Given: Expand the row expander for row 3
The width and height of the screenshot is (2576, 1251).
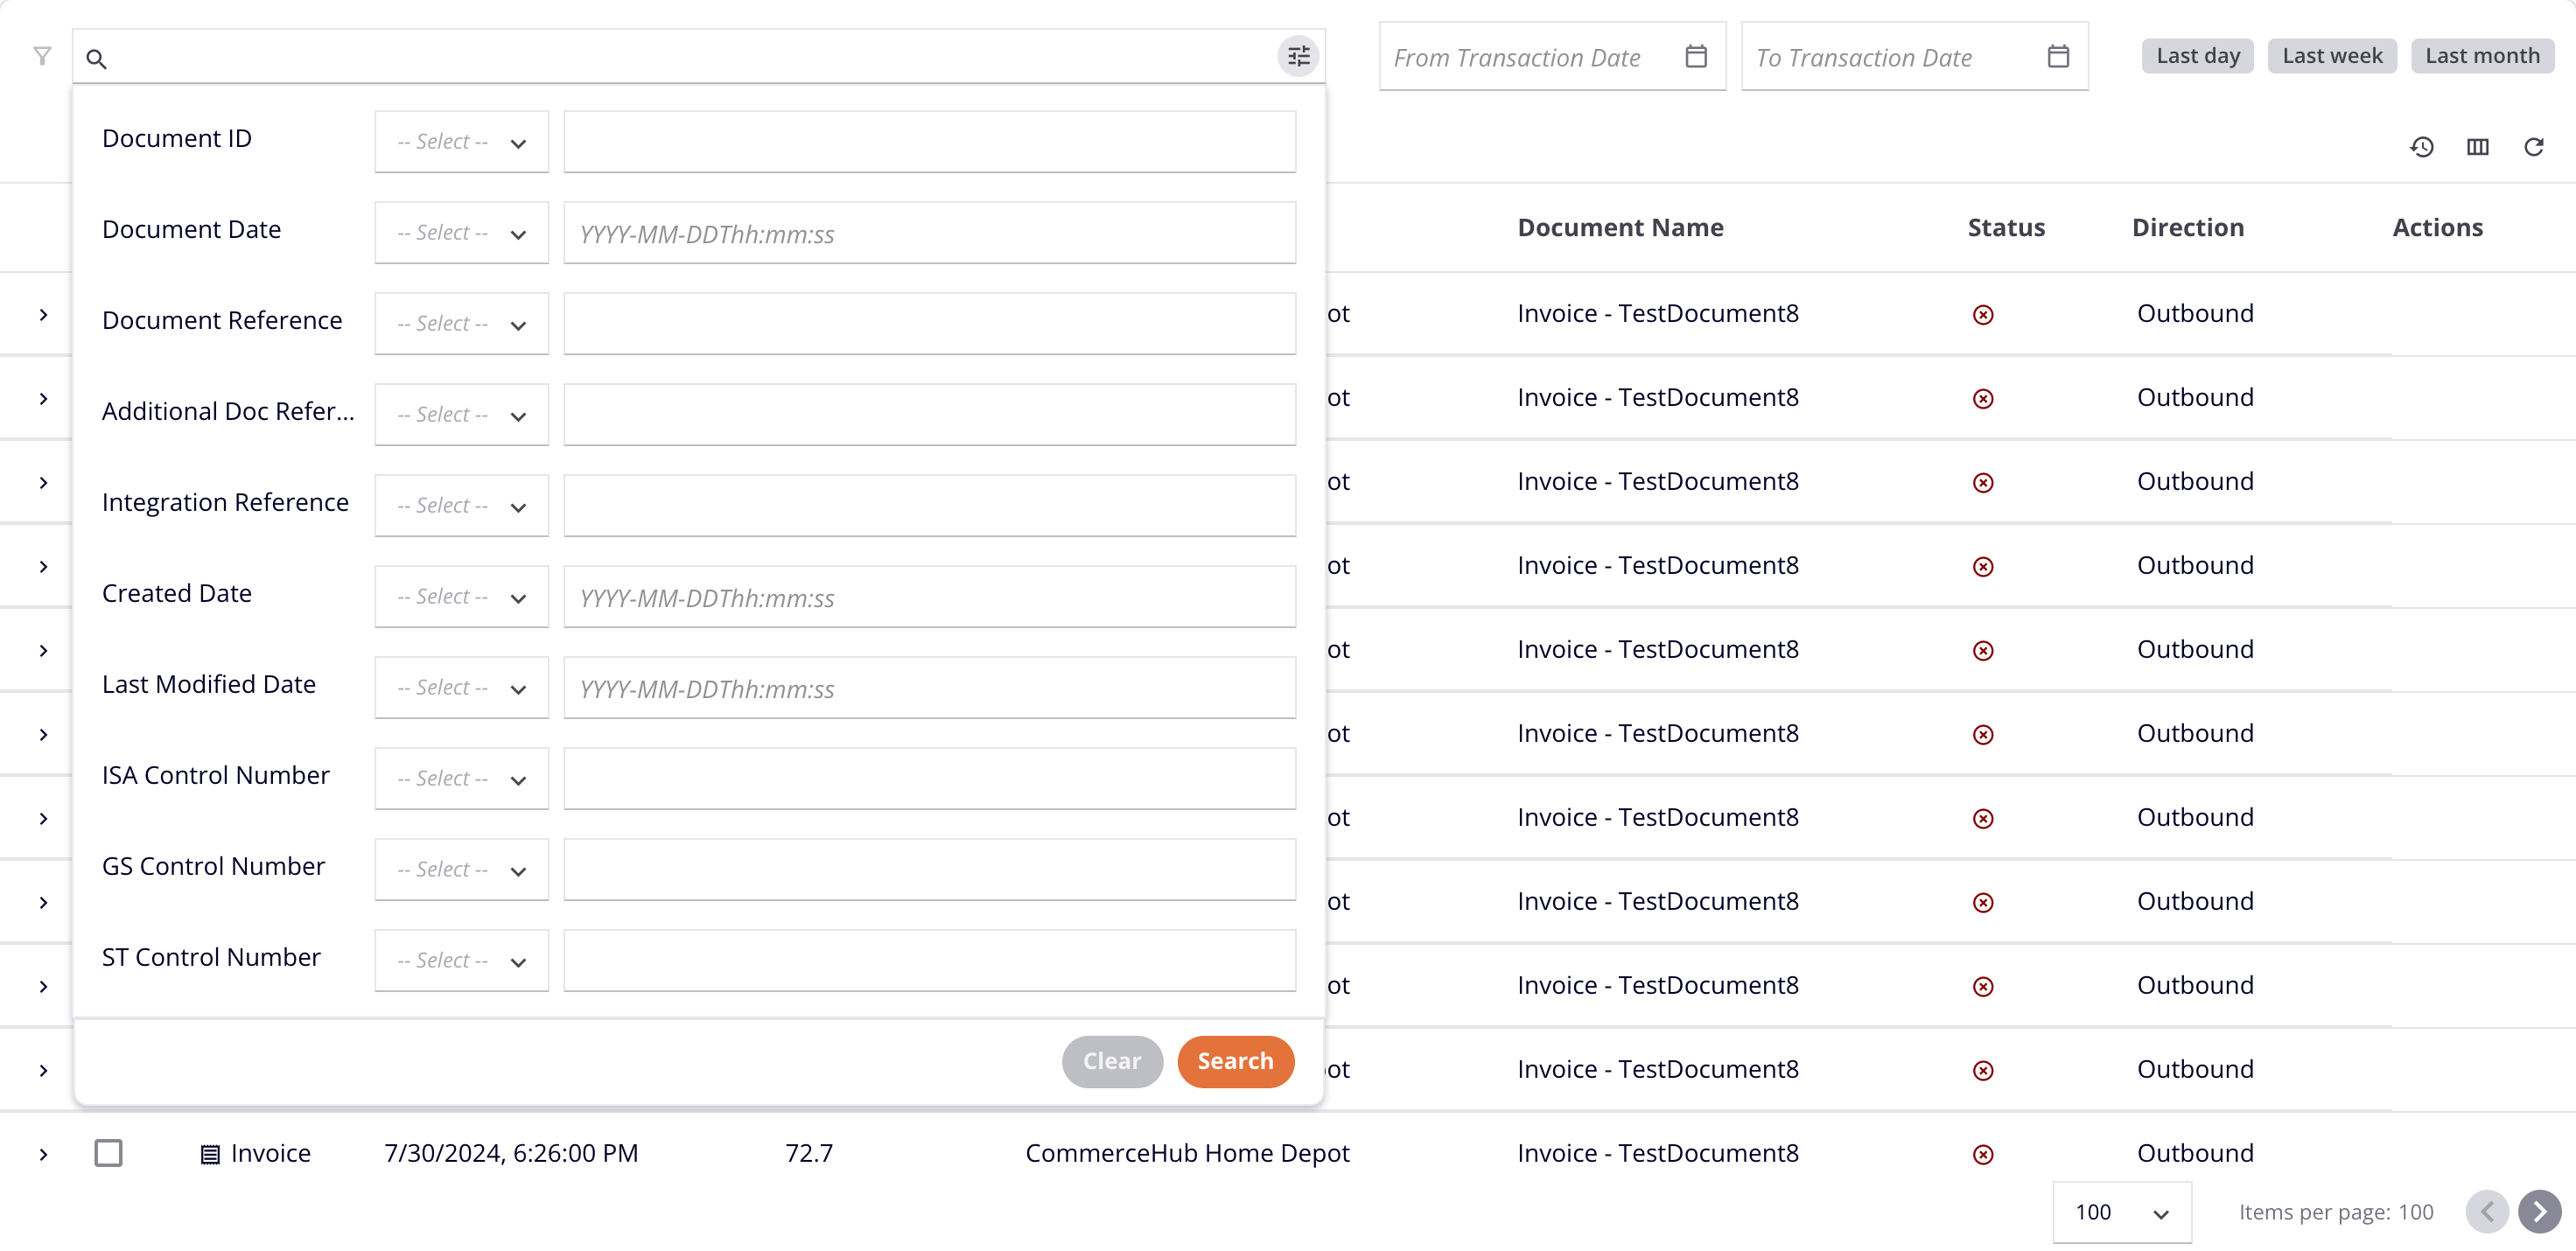Looking at the screenshot, I should [x=45, y=481].
